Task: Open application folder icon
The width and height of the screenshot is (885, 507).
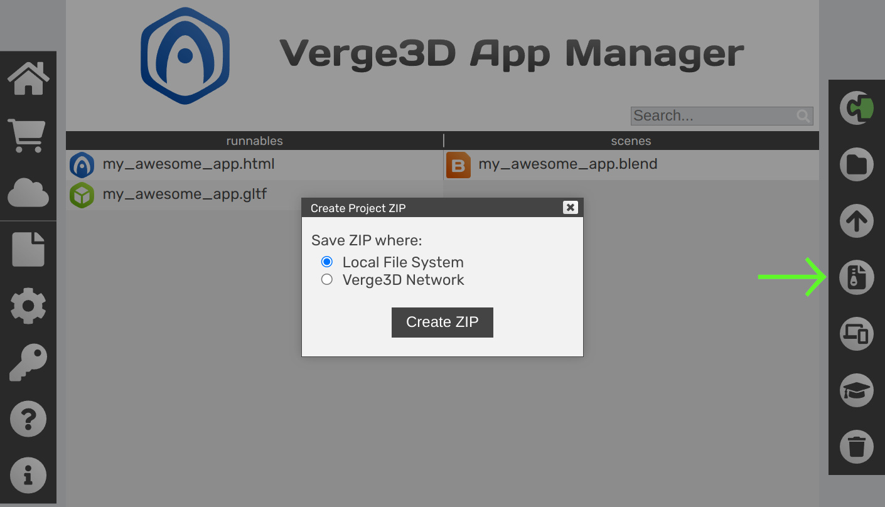Action: point(857,164)
